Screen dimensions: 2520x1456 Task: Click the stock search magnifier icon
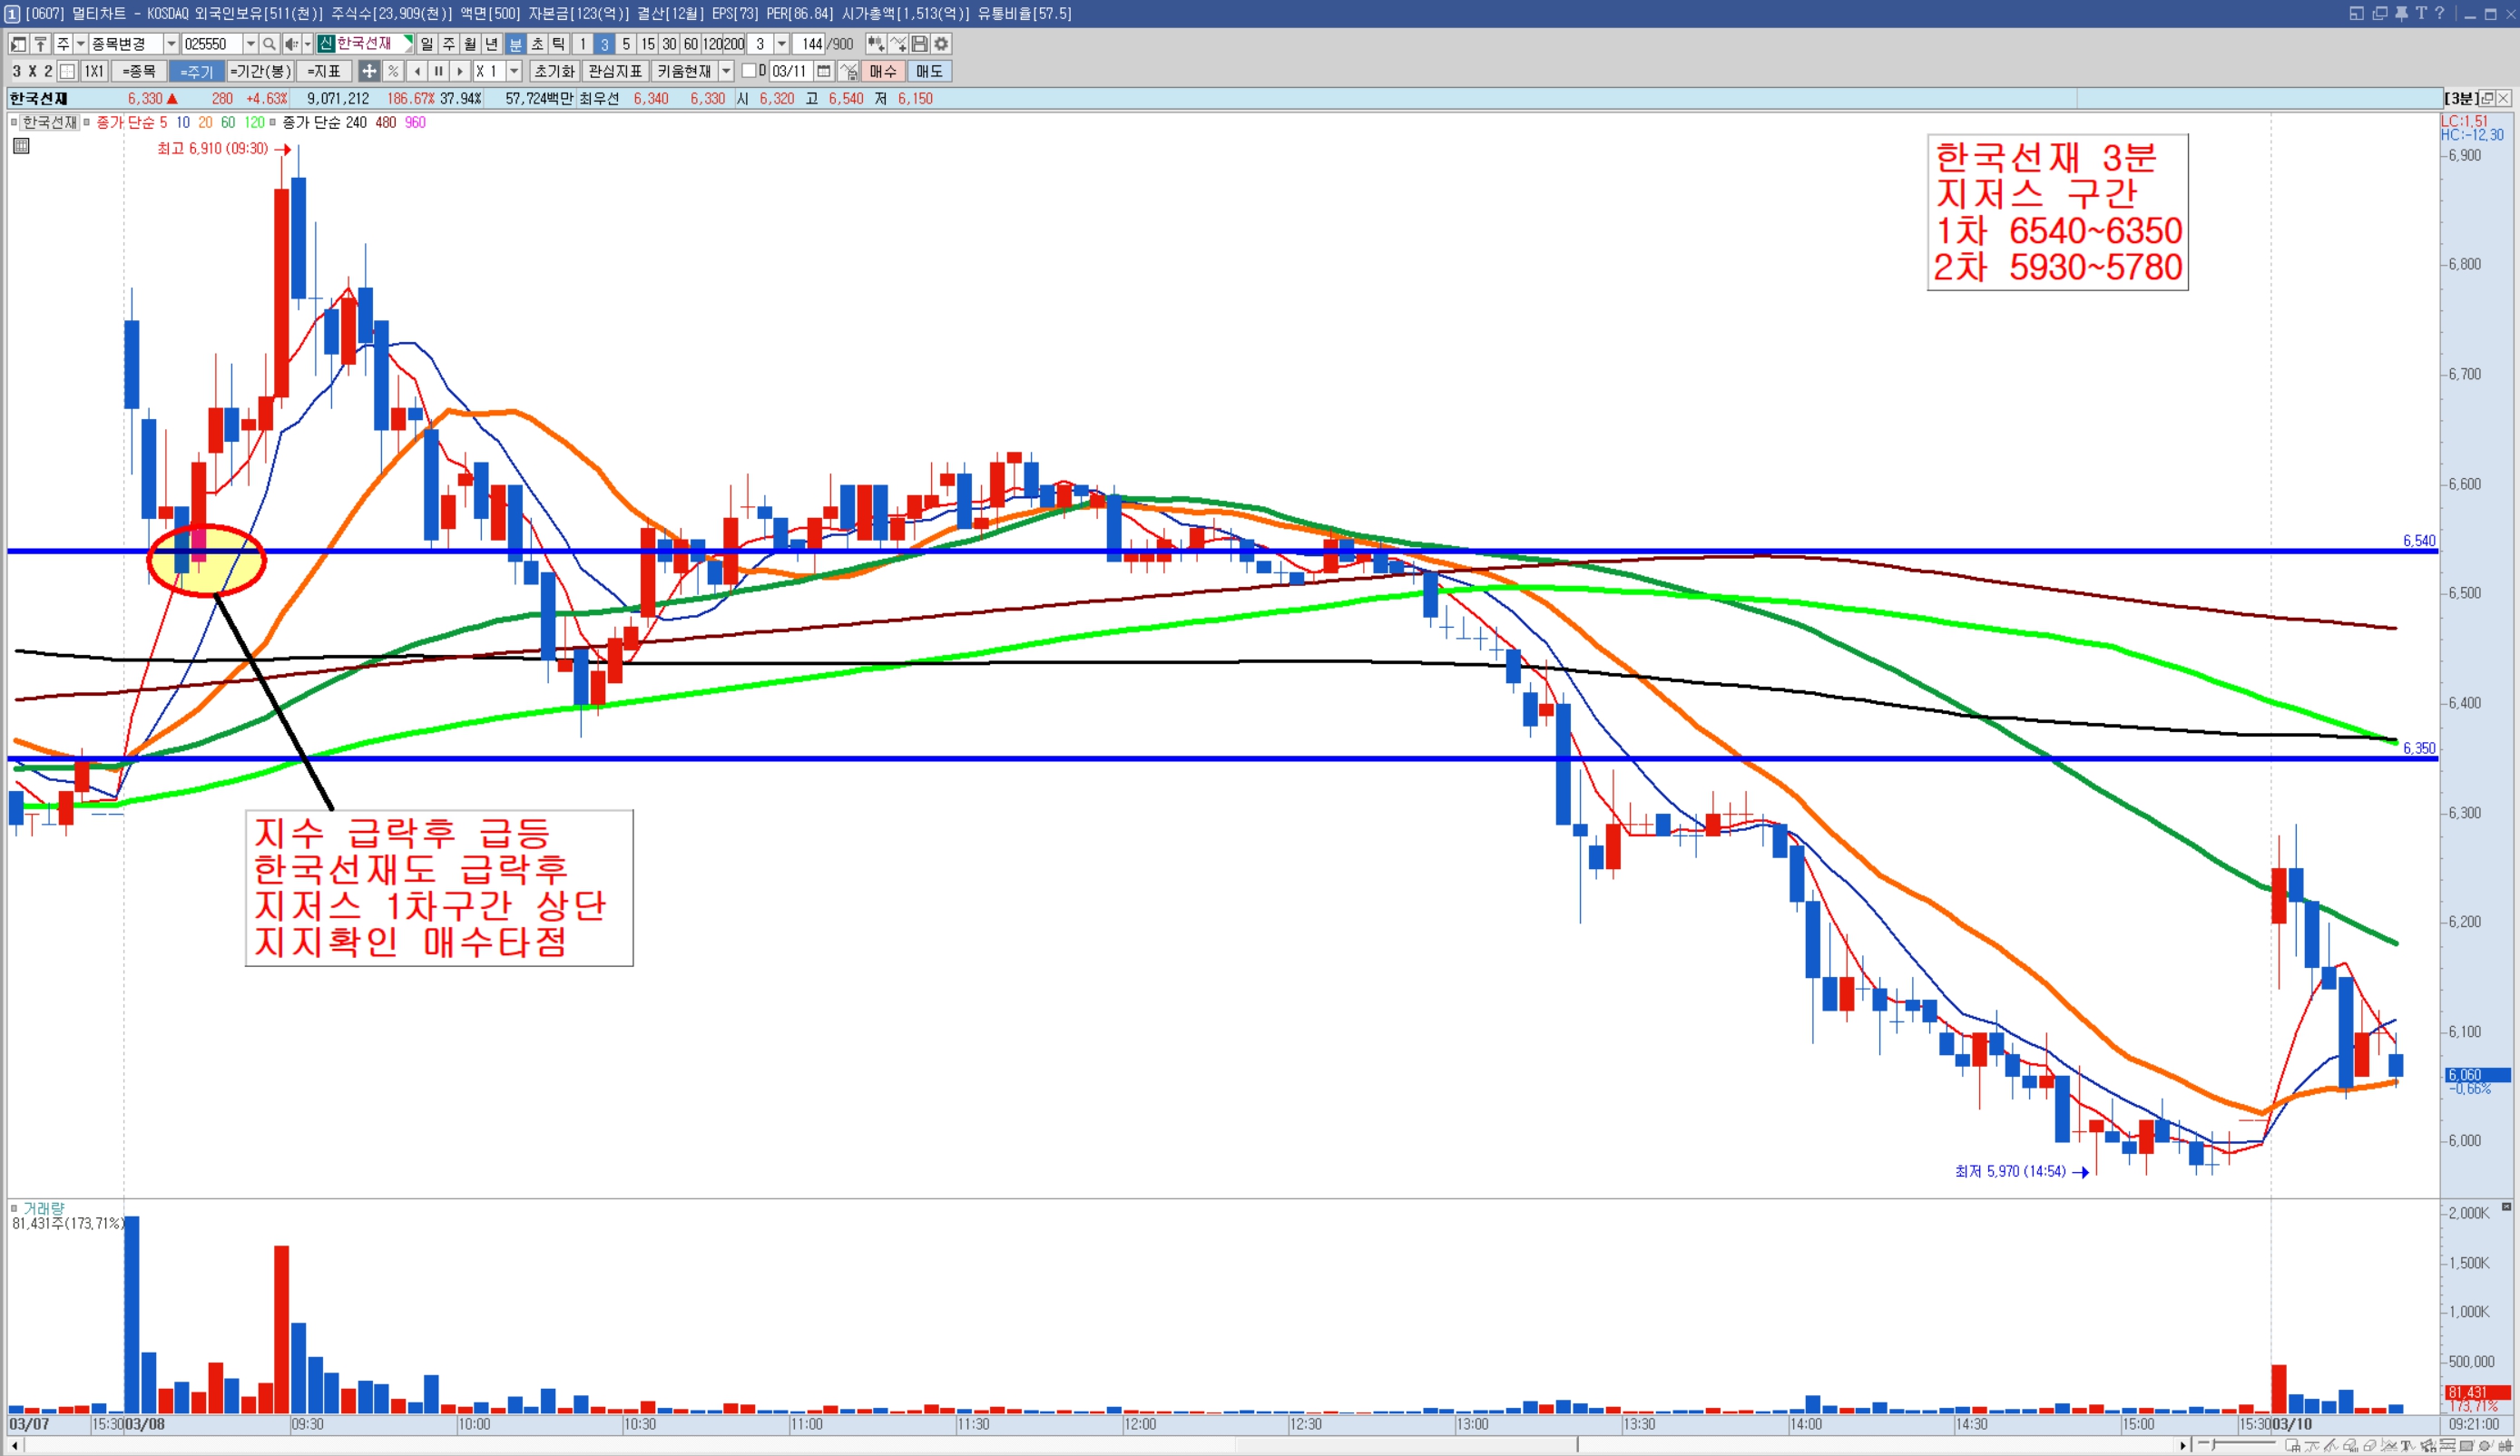point(269,44)
